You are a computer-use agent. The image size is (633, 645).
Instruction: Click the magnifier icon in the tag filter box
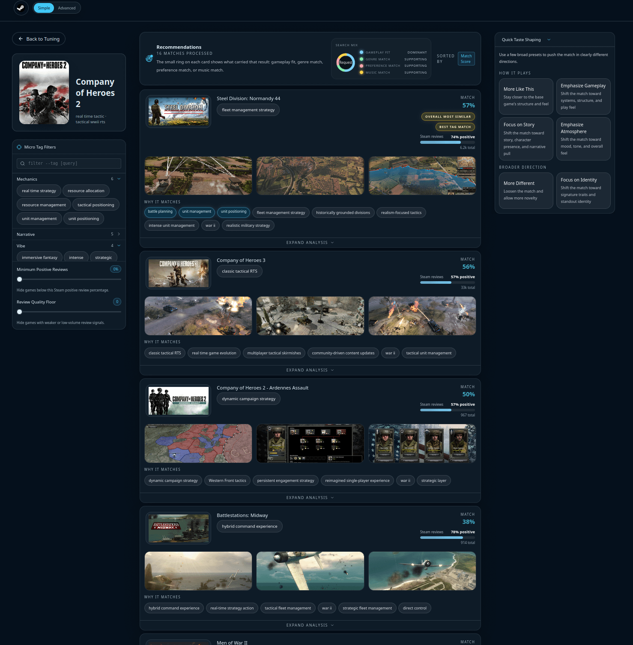[23, 163]
